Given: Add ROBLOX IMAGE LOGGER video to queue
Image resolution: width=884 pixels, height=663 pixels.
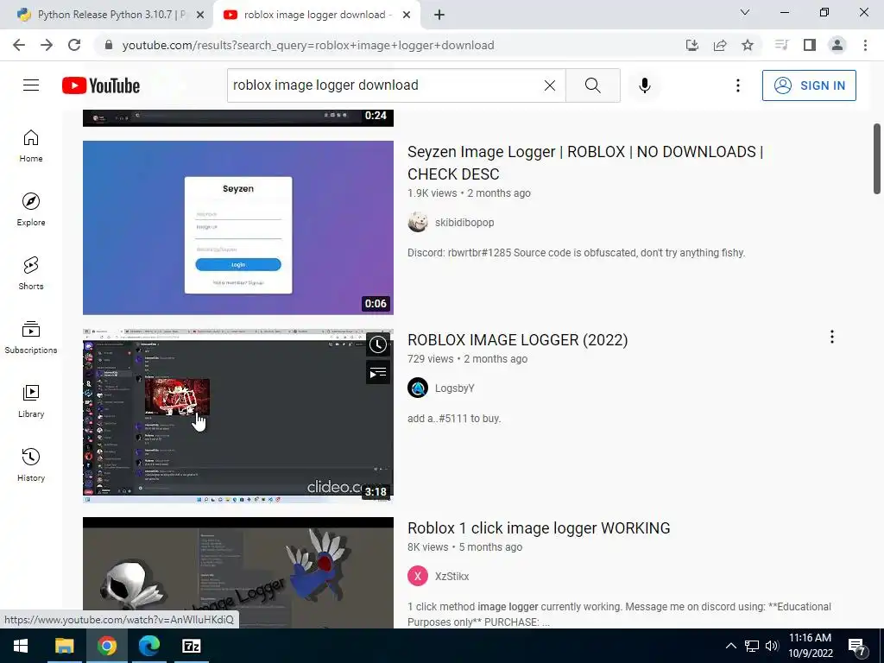Looking at the screenshot, I should 378,373.
